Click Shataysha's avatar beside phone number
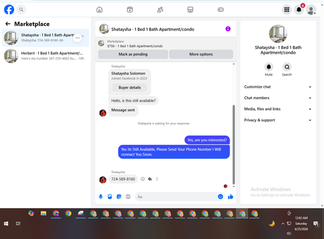Image resolution: width=324 pixels, height=239 pixels. tap(102, 180)
